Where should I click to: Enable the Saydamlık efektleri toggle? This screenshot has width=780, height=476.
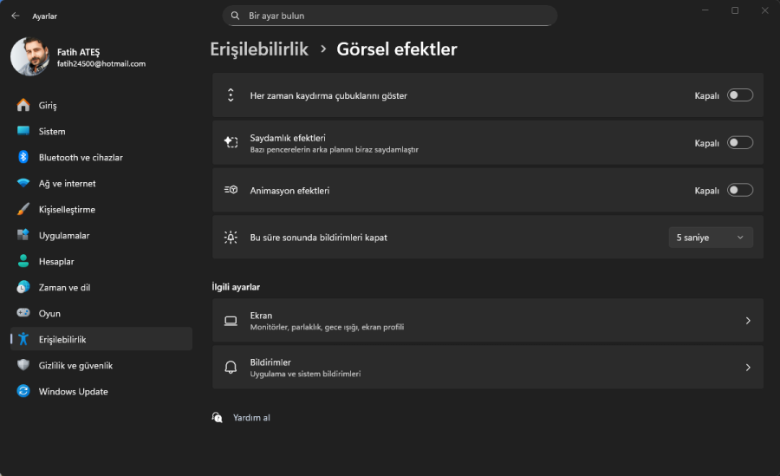click(739, 143)
